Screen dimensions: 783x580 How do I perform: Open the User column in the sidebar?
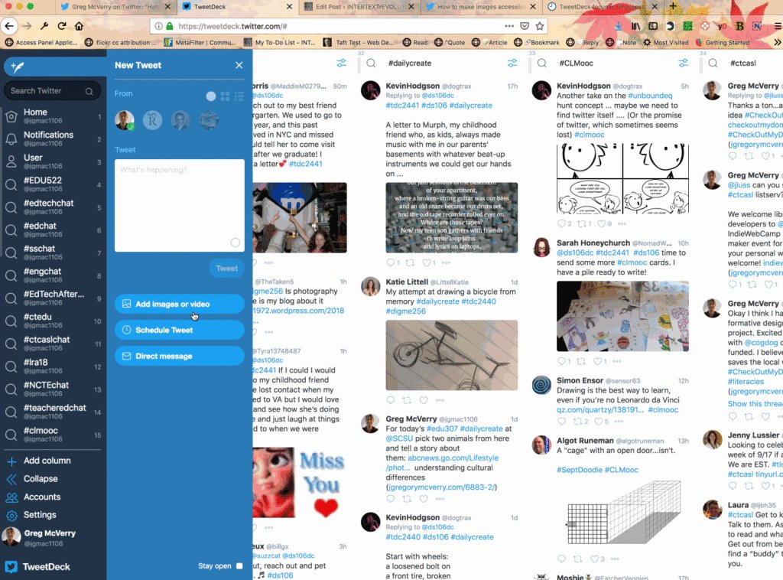tap(53, 161)
